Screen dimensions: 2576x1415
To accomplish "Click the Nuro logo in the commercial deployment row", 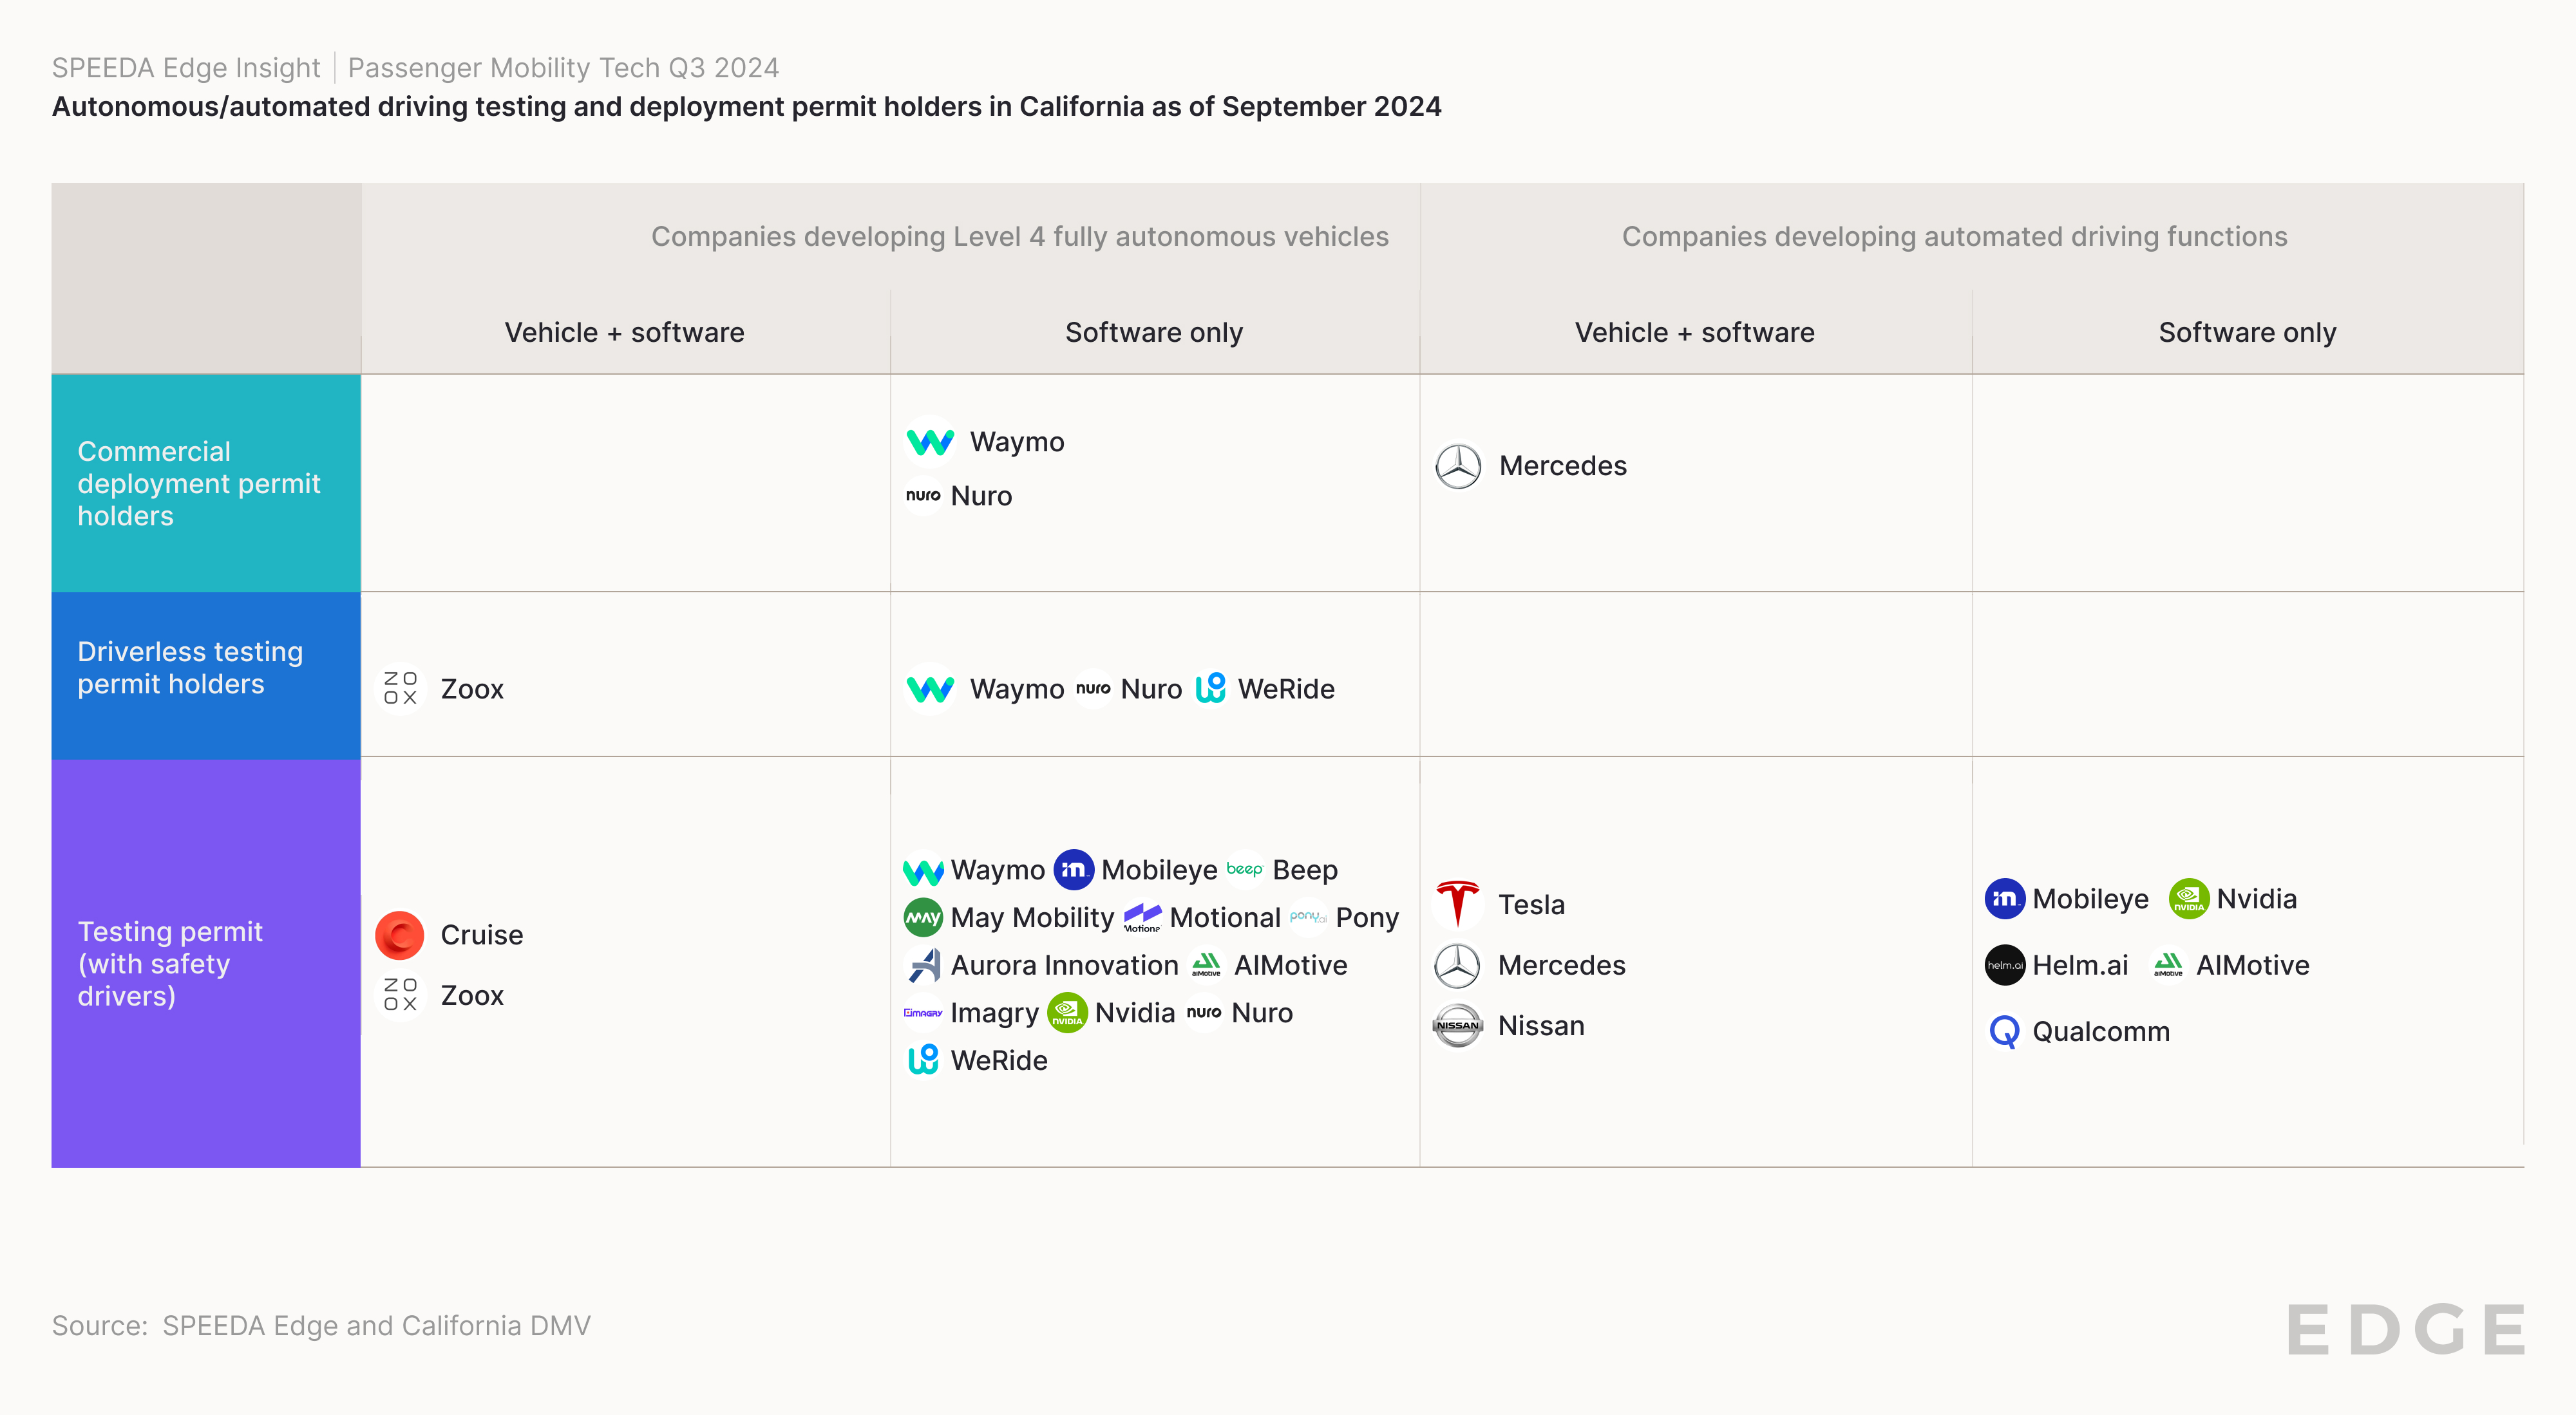I will [x=923, y=496].
